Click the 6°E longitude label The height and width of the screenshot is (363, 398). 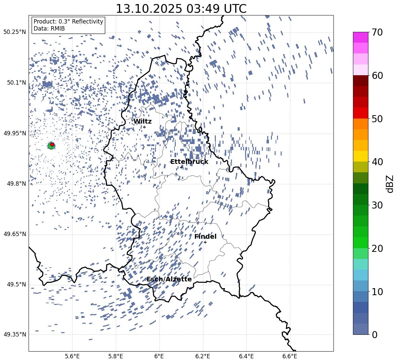pos(159,356)
